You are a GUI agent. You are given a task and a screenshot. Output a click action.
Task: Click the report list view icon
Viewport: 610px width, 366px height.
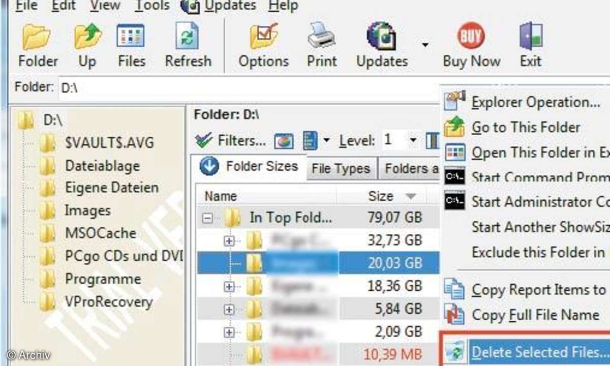(310, 140)
